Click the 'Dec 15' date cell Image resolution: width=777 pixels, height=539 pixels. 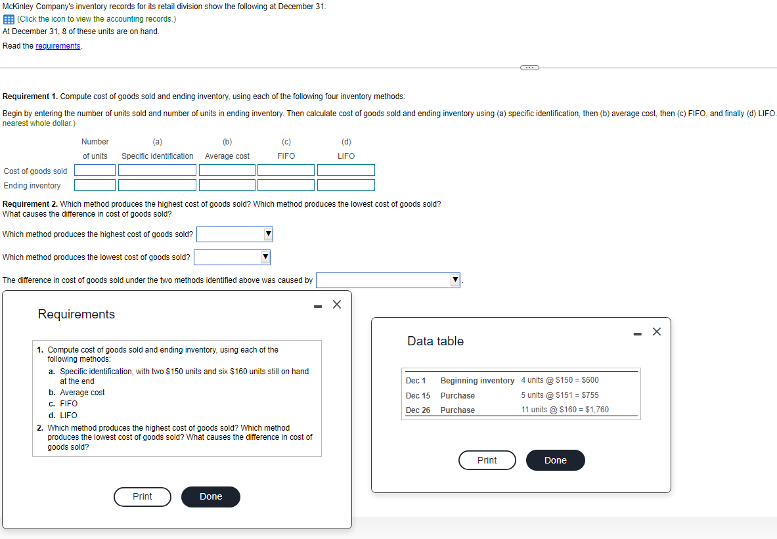[x=418, y=395]
